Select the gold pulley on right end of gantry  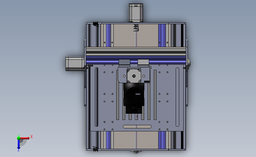[189, 63]
